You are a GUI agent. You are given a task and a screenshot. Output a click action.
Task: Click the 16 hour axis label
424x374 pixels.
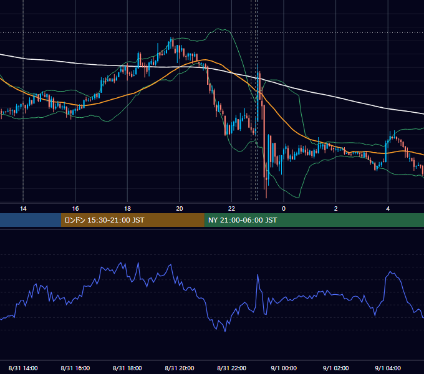coord(75,209)
